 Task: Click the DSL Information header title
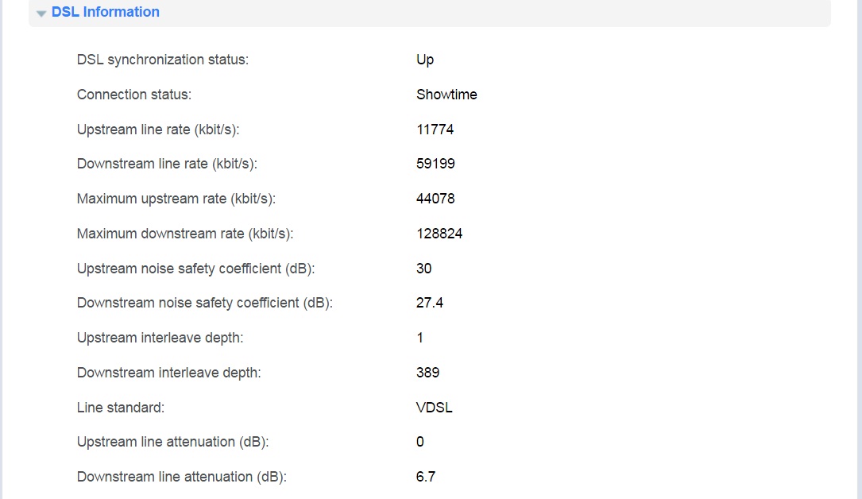pyautogui.click(x=106, y=12)
